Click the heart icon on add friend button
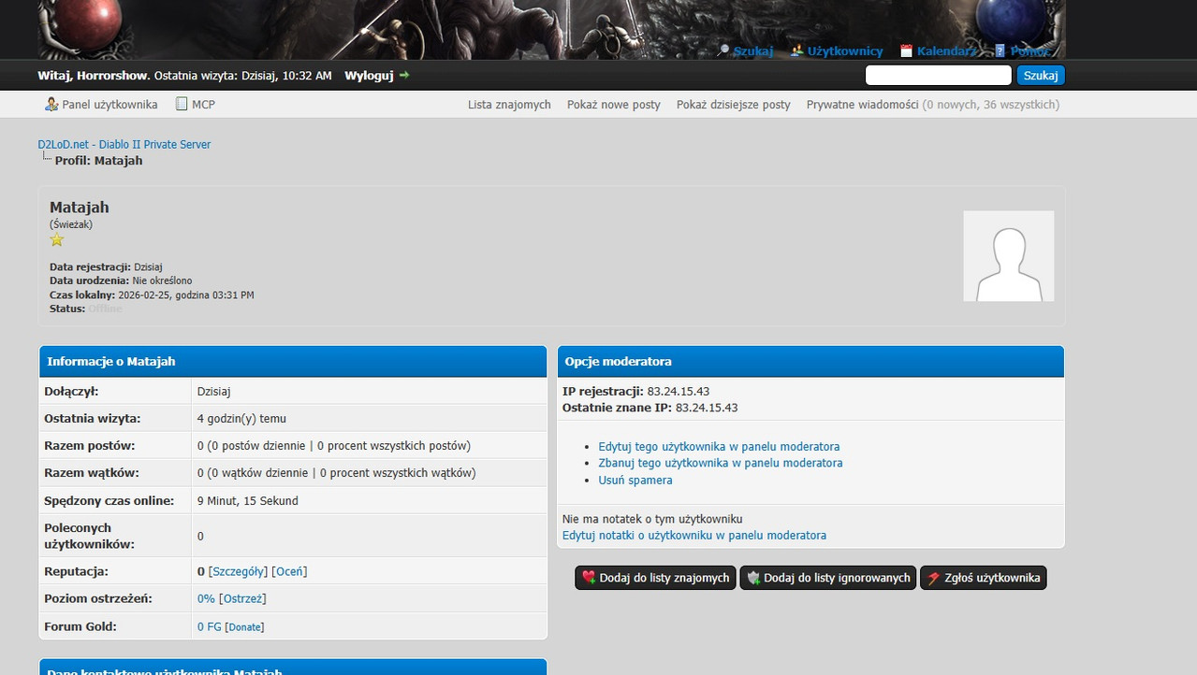The width and height of the screenshot is (1197, 675). click(589, 578)
